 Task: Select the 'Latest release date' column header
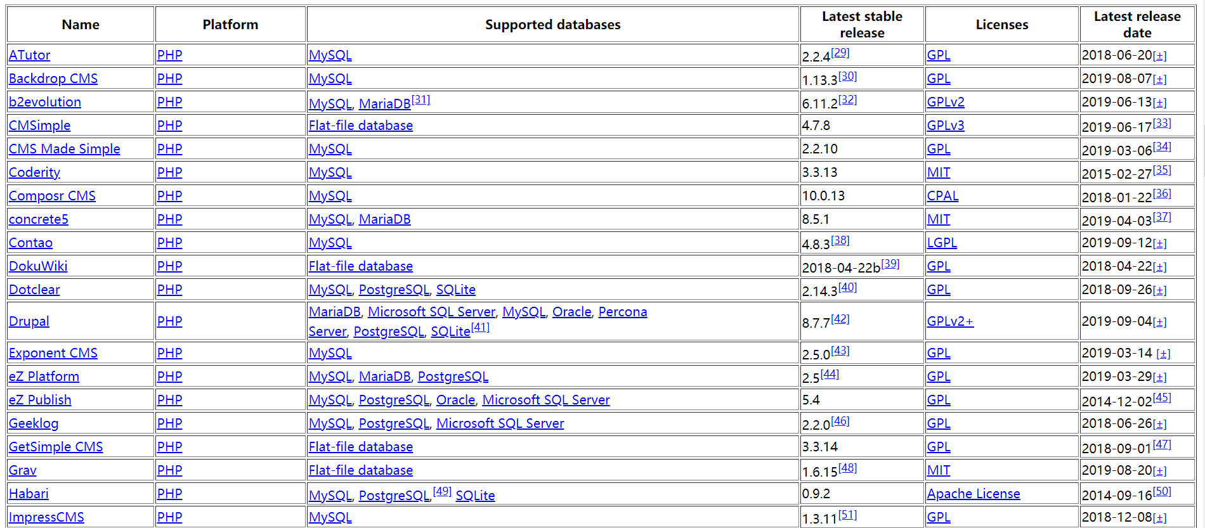1137,25
